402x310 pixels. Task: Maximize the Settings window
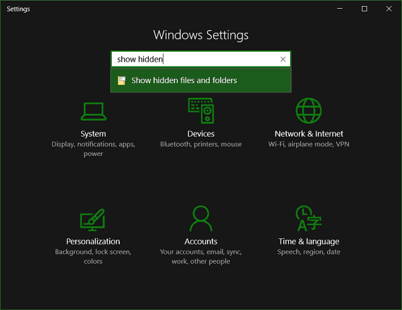click(x=364, y=9)
